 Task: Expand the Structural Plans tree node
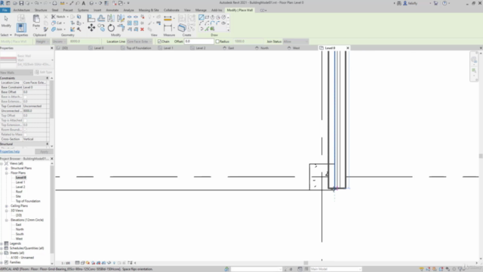click(7, 168)
